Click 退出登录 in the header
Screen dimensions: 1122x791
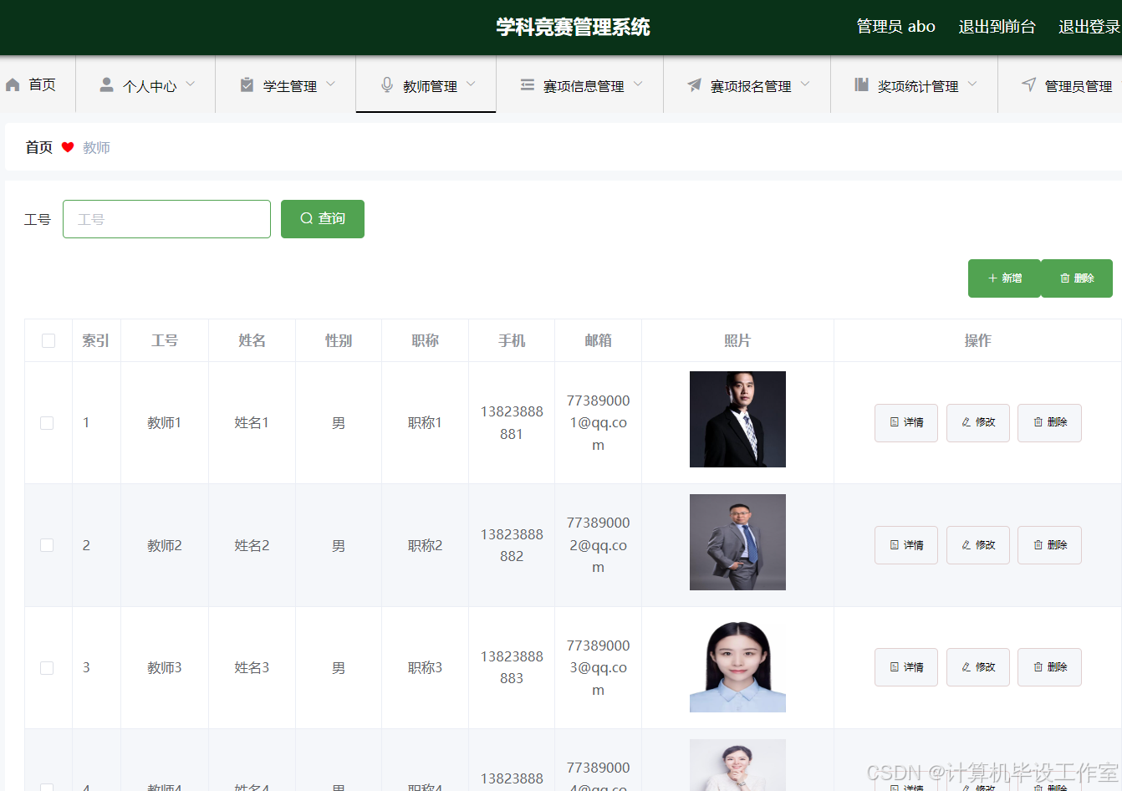[1089, 27]
